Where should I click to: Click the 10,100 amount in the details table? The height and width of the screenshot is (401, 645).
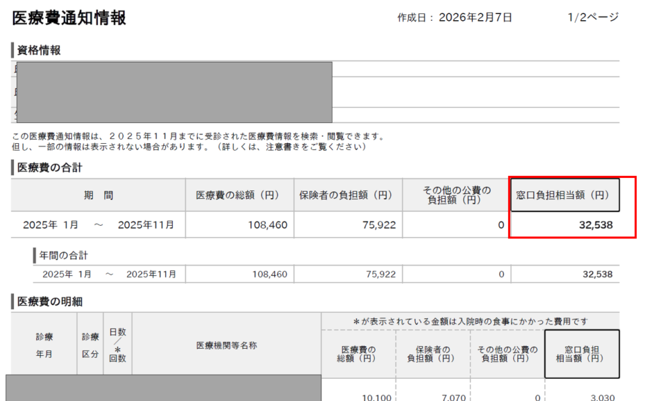[x=377, y=398]
